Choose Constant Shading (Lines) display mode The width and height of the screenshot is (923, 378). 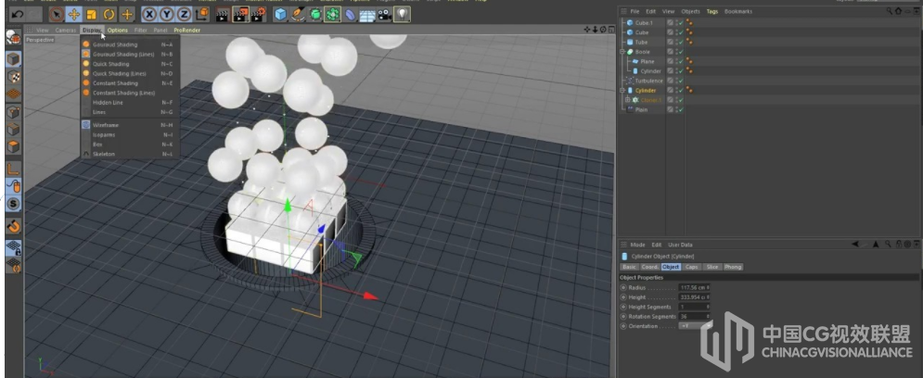[x=130, y=93]
